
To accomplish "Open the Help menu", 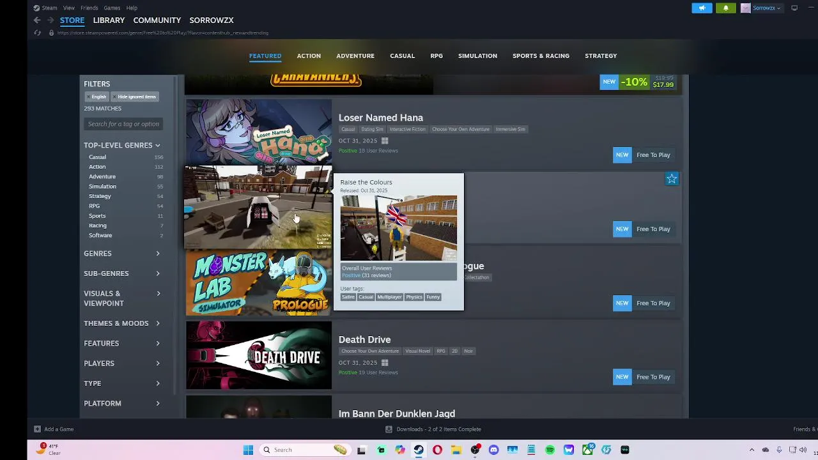I will point(132,8).
